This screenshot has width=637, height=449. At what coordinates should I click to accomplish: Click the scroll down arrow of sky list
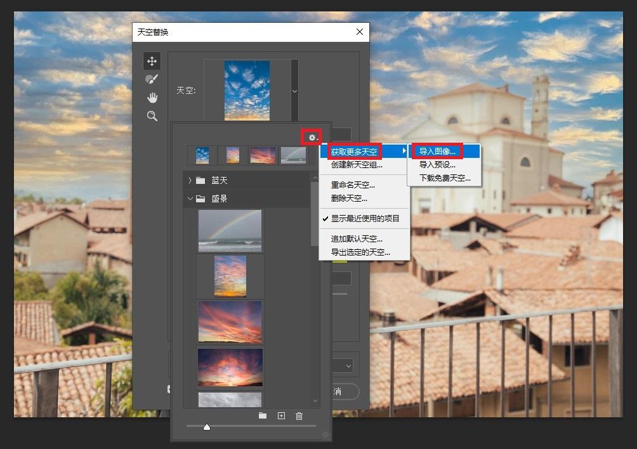[315, 401]
